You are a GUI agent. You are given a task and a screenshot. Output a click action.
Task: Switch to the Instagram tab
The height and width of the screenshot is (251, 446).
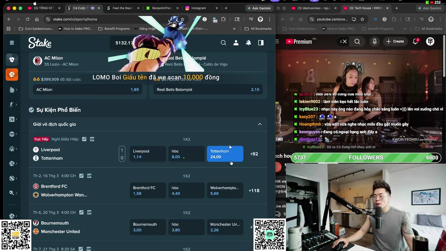click(x=201, y=8)
